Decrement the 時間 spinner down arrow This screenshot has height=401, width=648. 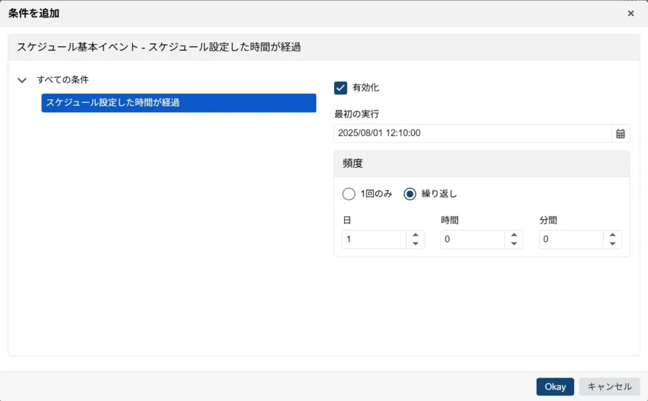coord(514,244)
